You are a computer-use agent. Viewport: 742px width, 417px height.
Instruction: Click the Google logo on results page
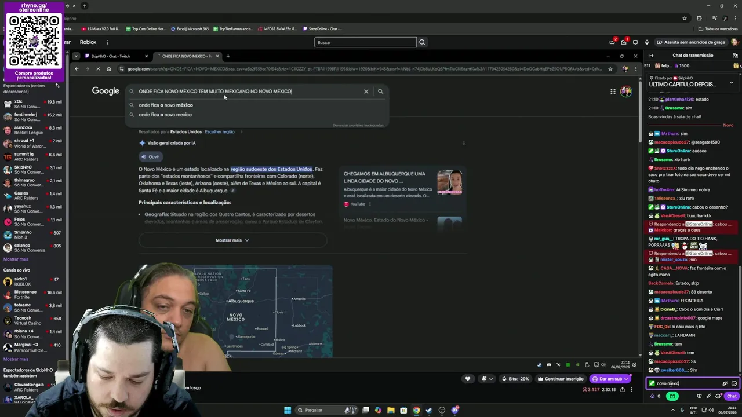tap(106, 91)
